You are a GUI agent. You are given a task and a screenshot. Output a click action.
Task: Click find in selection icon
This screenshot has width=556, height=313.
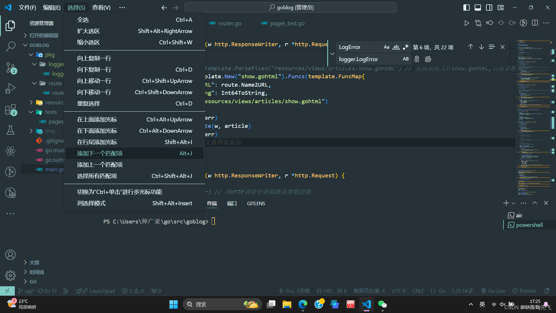click(x=492, y=47)
